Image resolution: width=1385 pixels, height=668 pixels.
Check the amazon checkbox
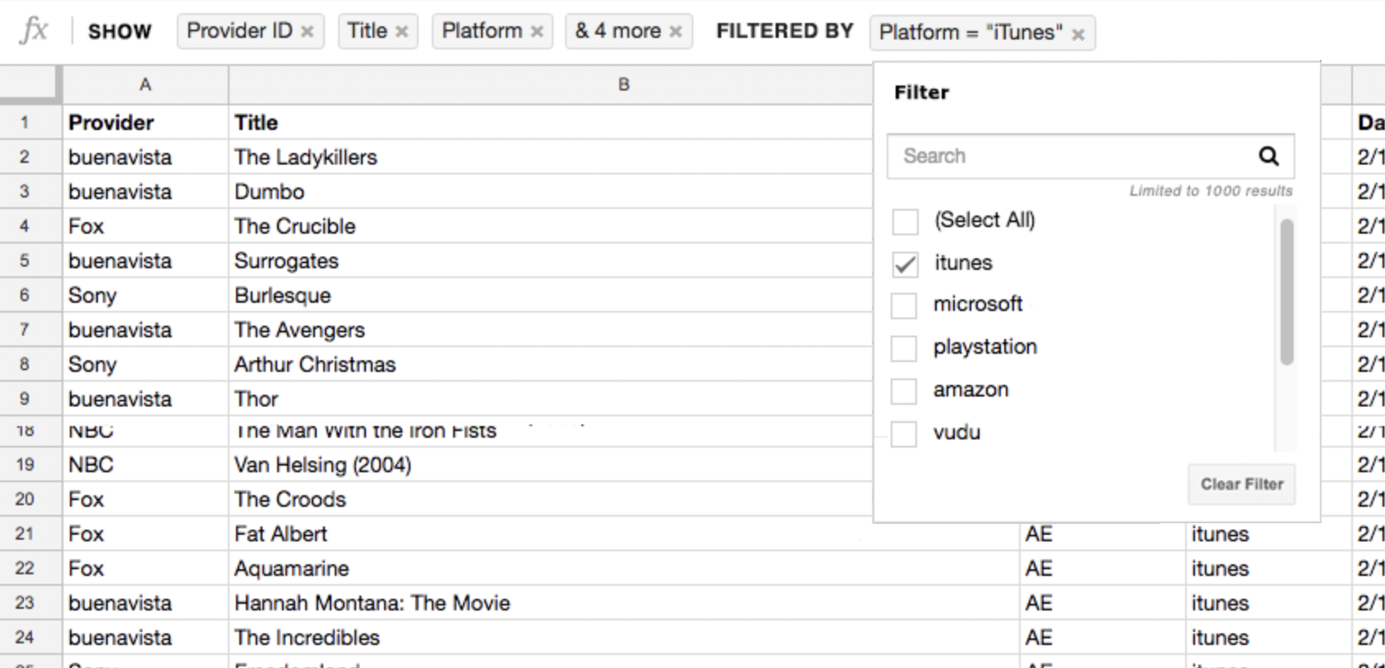pos(904,391)
